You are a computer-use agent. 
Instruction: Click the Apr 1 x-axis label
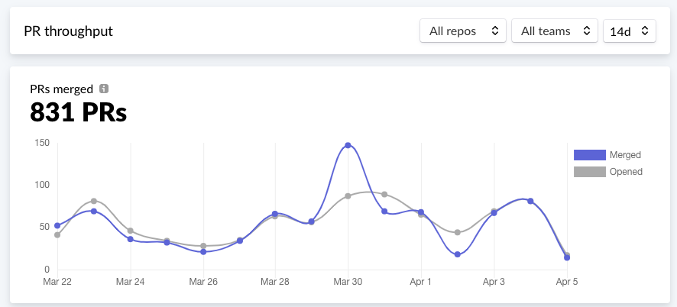point(421,282)
